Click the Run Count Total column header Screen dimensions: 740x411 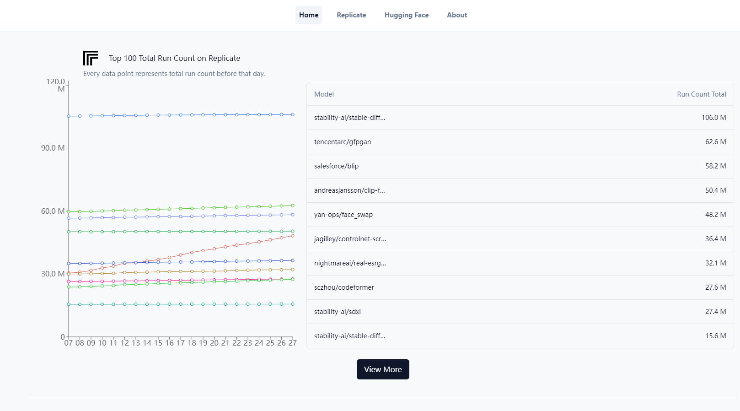click(x=701, y=94)
